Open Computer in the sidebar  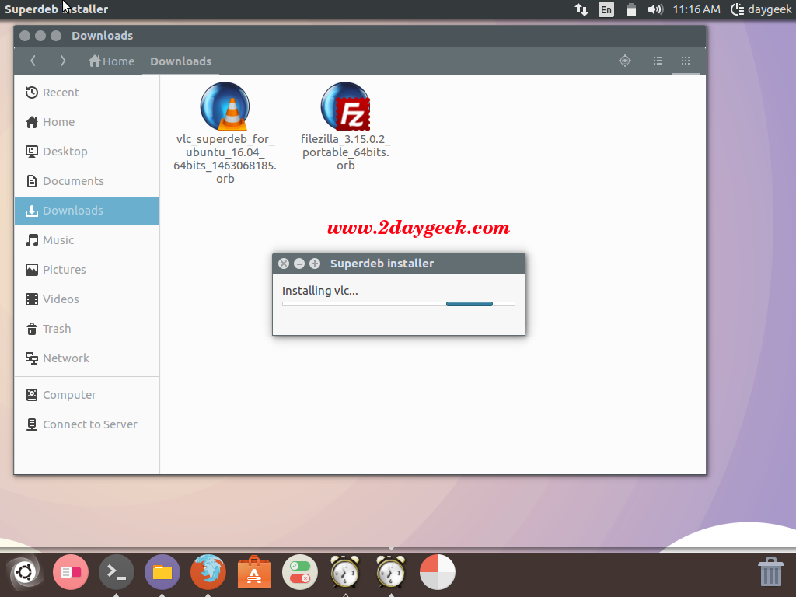click(x=87, y=394)
